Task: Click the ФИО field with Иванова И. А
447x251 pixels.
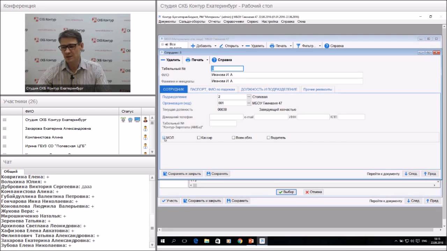Action: coord(287,75)
